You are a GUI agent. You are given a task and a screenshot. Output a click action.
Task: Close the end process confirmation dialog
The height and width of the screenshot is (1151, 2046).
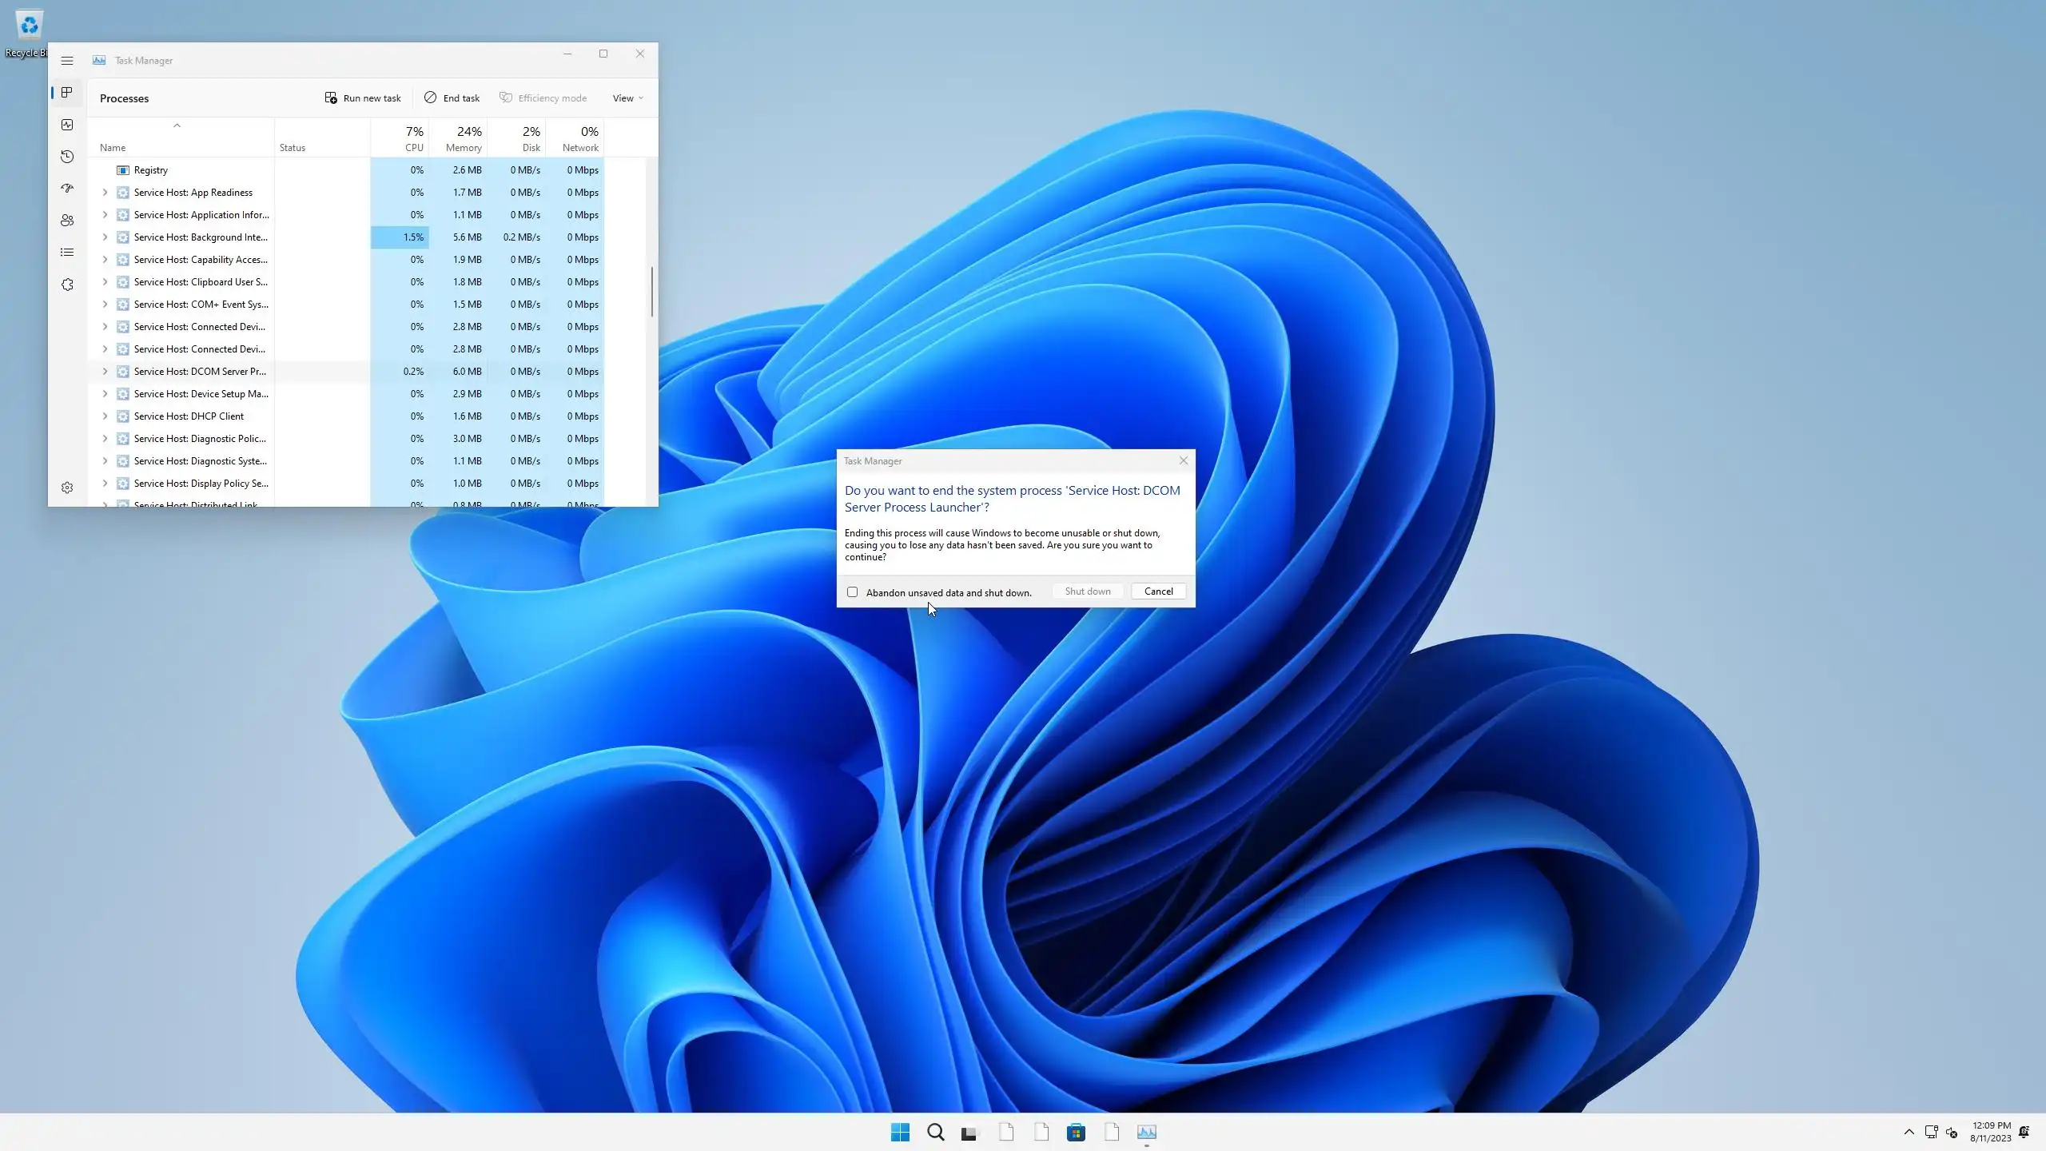coord(1184,460)
